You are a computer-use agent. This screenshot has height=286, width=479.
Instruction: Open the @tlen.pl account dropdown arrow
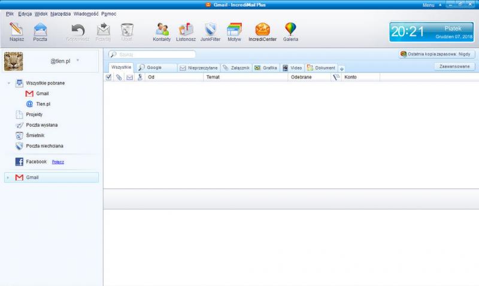tap(78, 60)
